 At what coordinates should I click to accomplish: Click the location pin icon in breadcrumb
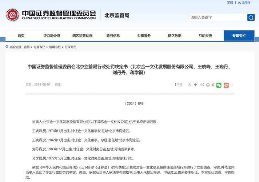click(x=7, y=47)
